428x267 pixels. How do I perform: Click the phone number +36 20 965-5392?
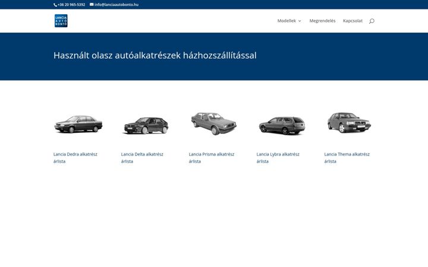click(71, 5)
